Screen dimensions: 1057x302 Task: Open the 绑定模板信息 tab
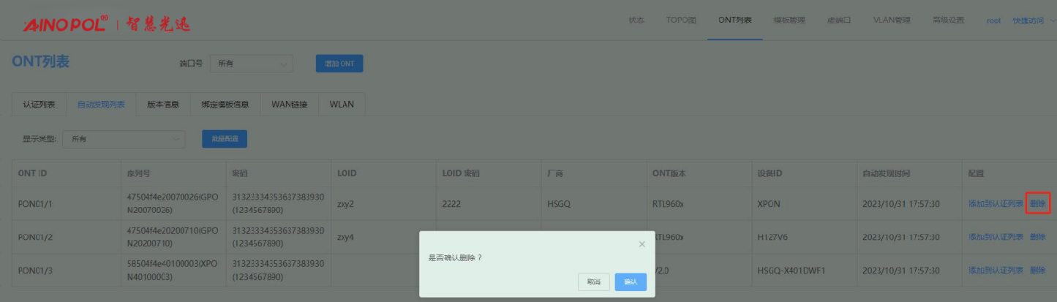pos(225,105)
